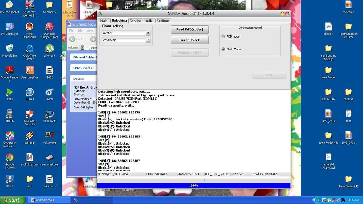
Task: Launch the MobileWiFi desktop shortcut
Action: click(x=50, y=114)
